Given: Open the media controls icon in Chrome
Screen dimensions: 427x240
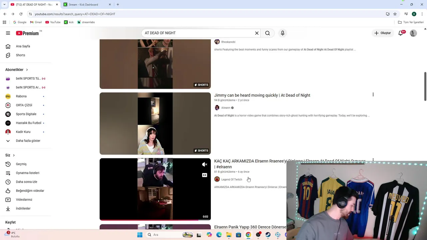Looking at the screenshot, I should (x=406, y=14).
